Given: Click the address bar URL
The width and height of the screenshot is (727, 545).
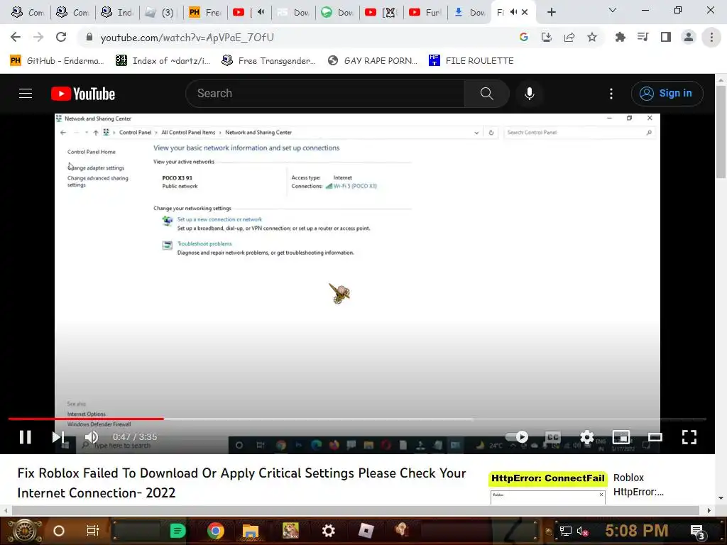Looking at the screenshot, I should (x=187, y=37).
